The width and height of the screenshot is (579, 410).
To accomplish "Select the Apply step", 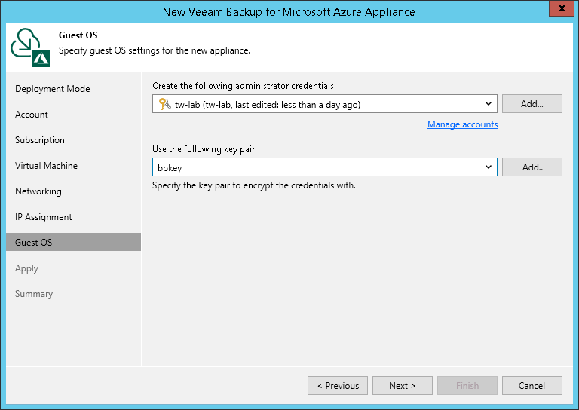I will pos(26,268).
